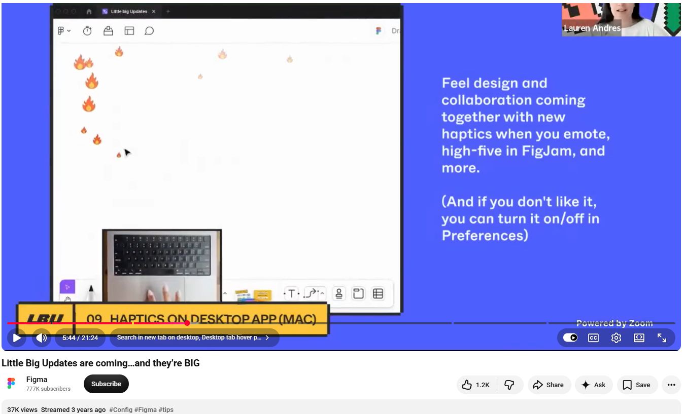
Task: Select the purple FigJam cursor tool
Action: point(67,287)
